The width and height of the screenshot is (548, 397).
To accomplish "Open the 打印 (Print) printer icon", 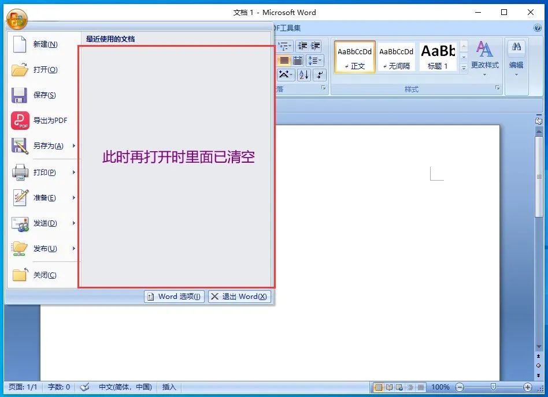I will point(21,172).
